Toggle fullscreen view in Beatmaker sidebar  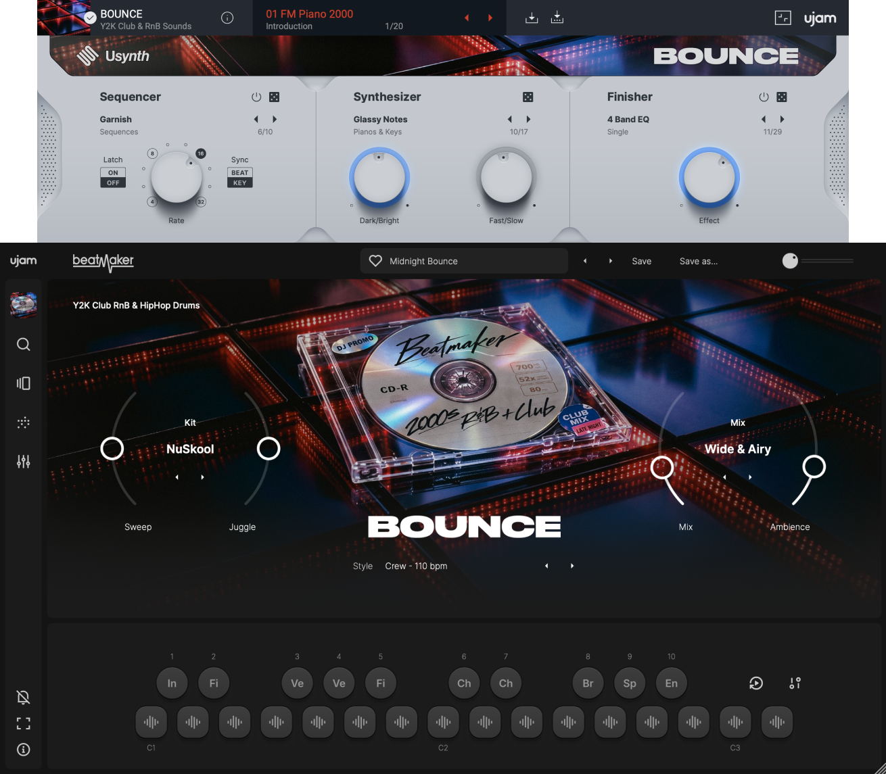[x=24, y=724]
